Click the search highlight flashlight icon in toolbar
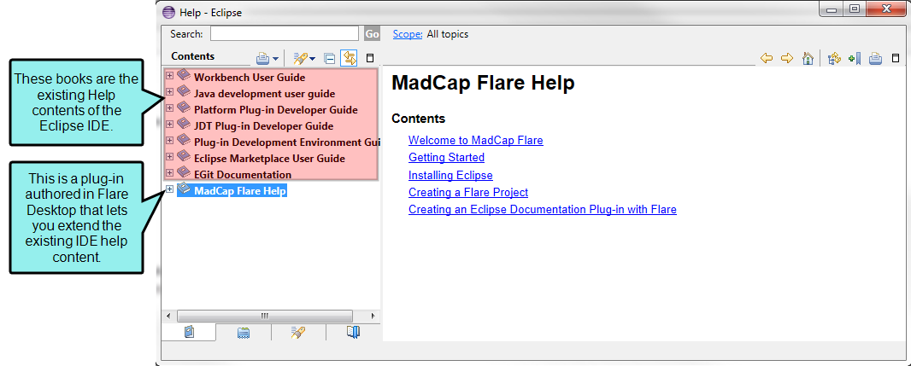 (x=300, y=58)
